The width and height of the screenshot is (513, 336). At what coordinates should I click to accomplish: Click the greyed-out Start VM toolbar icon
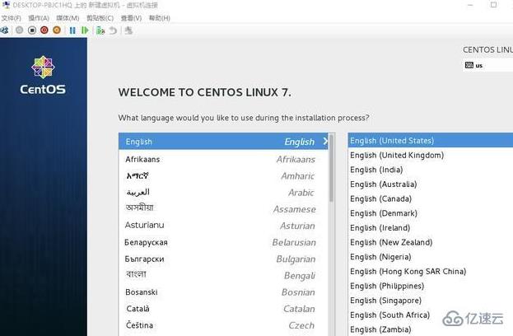click(x=20, y=30)
